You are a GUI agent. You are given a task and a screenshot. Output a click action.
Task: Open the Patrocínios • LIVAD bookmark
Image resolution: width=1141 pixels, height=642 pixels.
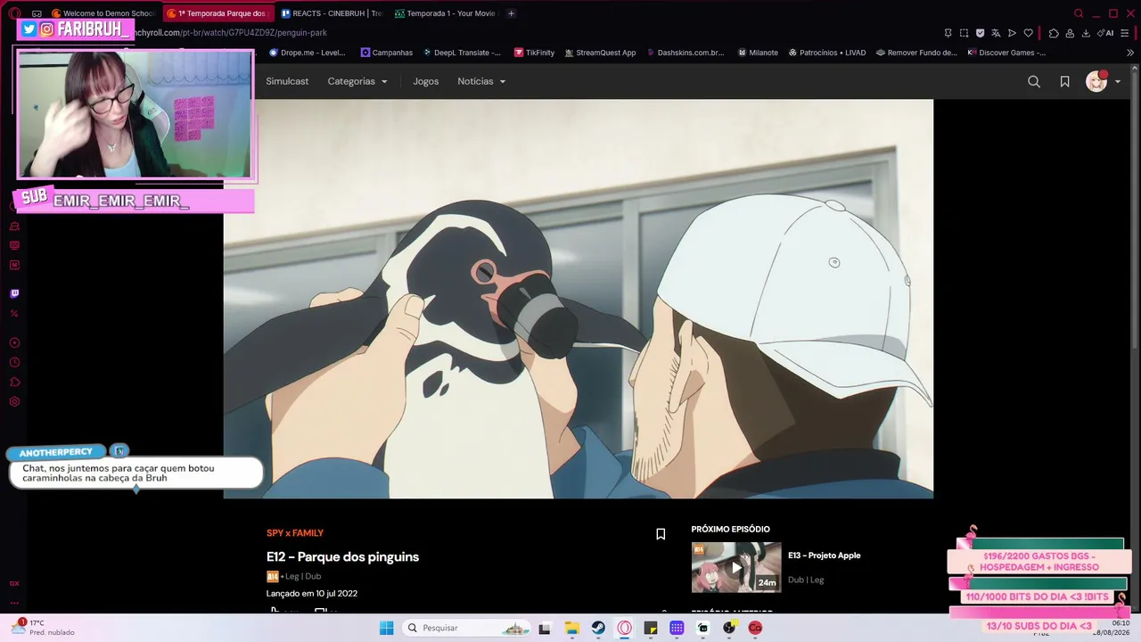tap(827, 53)
